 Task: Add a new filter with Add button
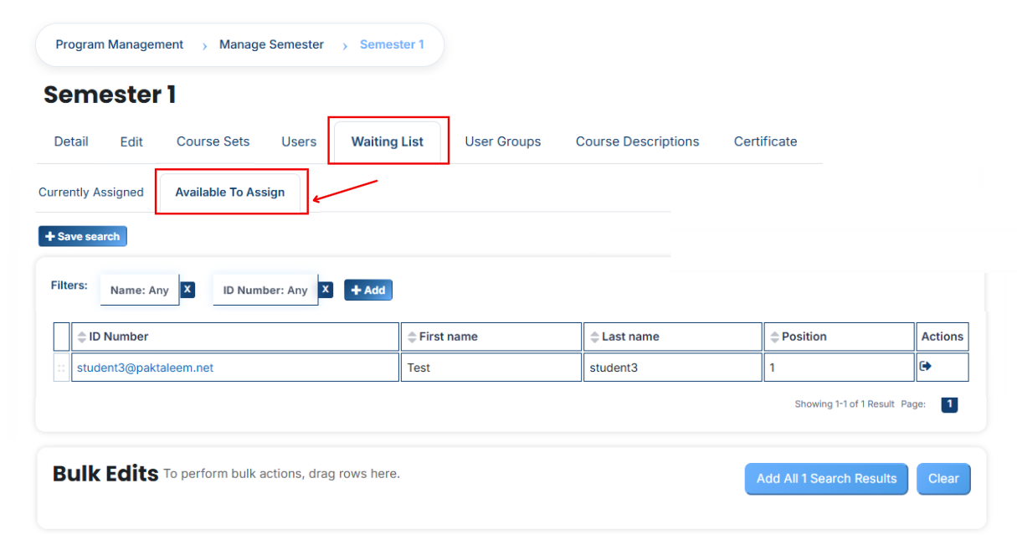pos(368,290)
